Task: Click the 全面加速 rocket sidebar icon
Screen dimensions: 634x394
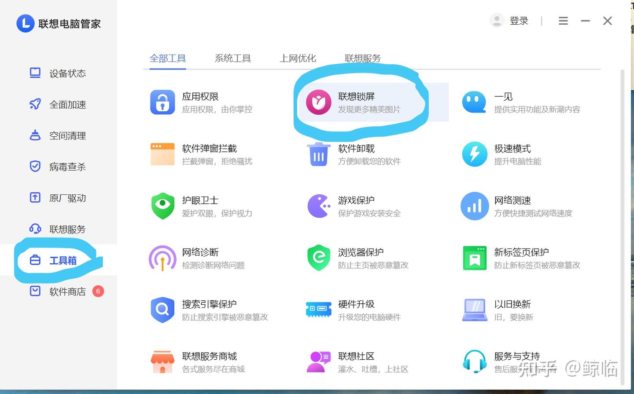Action: pyautogui.click(x=35, y=104)
